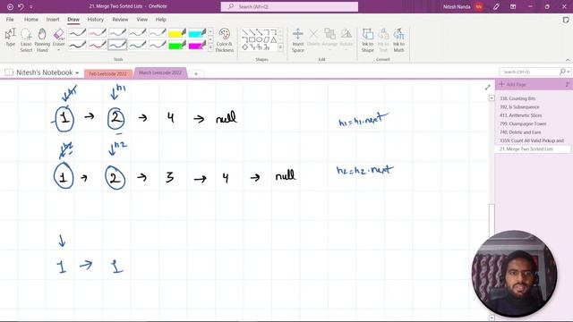This screenshot has height=322, width=573.
Task: Open the Help tab
Action: pyautogui.click(x=161, y=20)
